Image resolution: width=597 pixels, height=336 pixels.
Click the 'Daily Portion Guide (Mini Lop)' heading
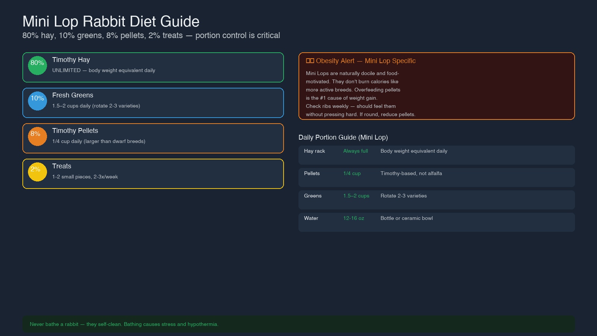pyautogui.click(x=343, y=137)
